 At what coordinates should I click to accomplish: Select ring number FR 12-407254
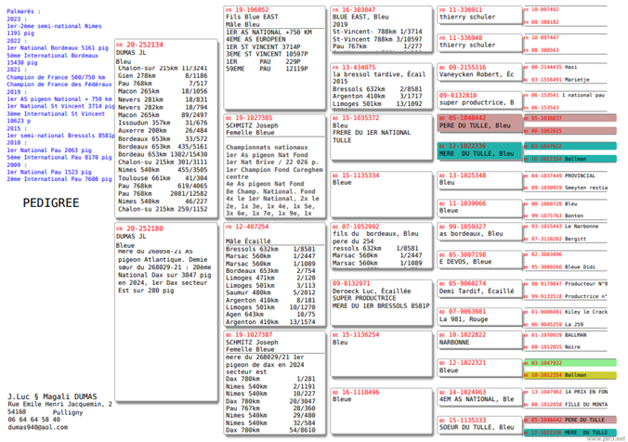coord(247,227)
